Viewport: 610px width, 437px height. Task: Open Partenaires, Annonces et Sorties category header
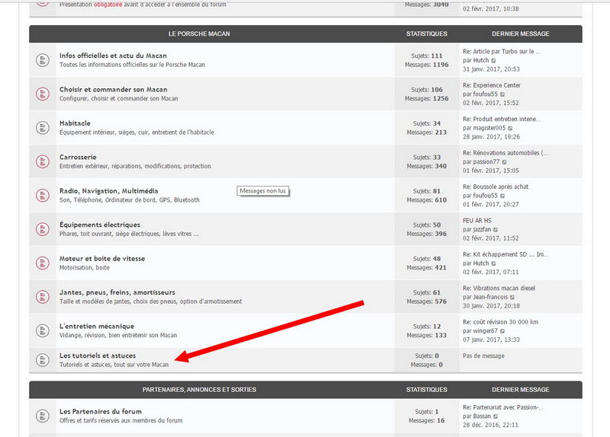(x=199, y=390)
